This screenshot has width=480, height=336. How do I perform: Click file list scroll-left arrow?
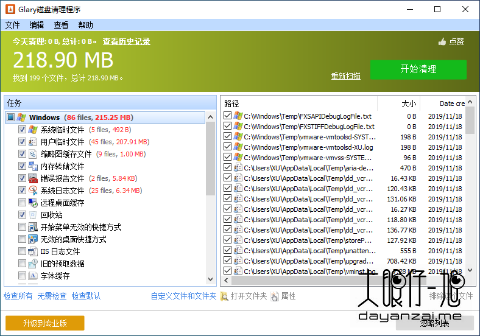(226, 280)
